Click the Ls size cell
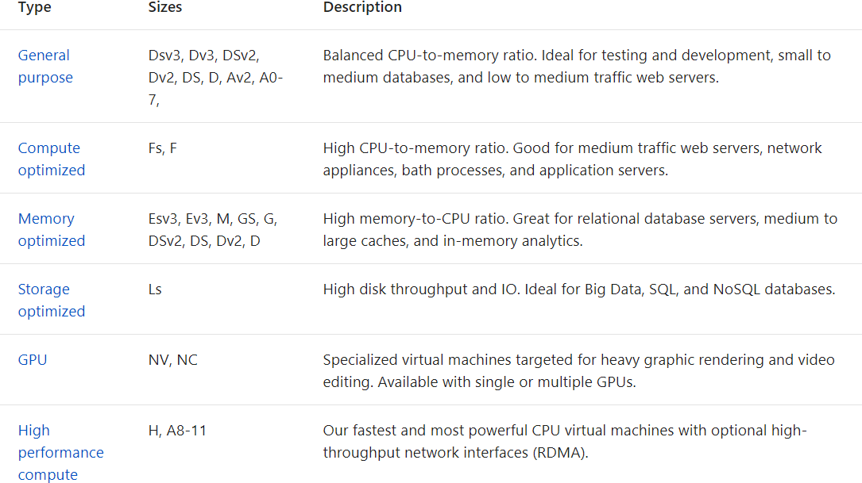 [x=155, y=289]
